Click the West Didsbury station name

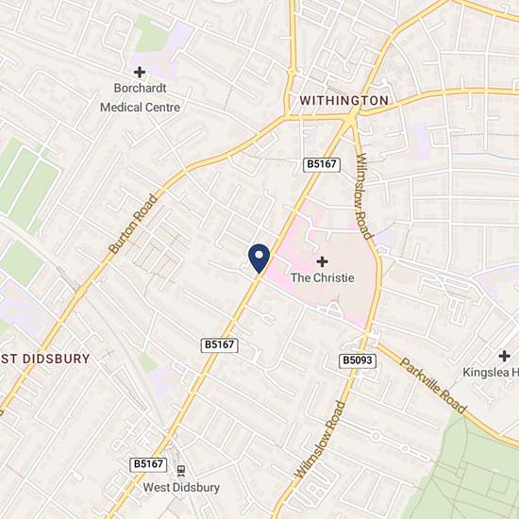pyautogui.click(x=181, y=488)
